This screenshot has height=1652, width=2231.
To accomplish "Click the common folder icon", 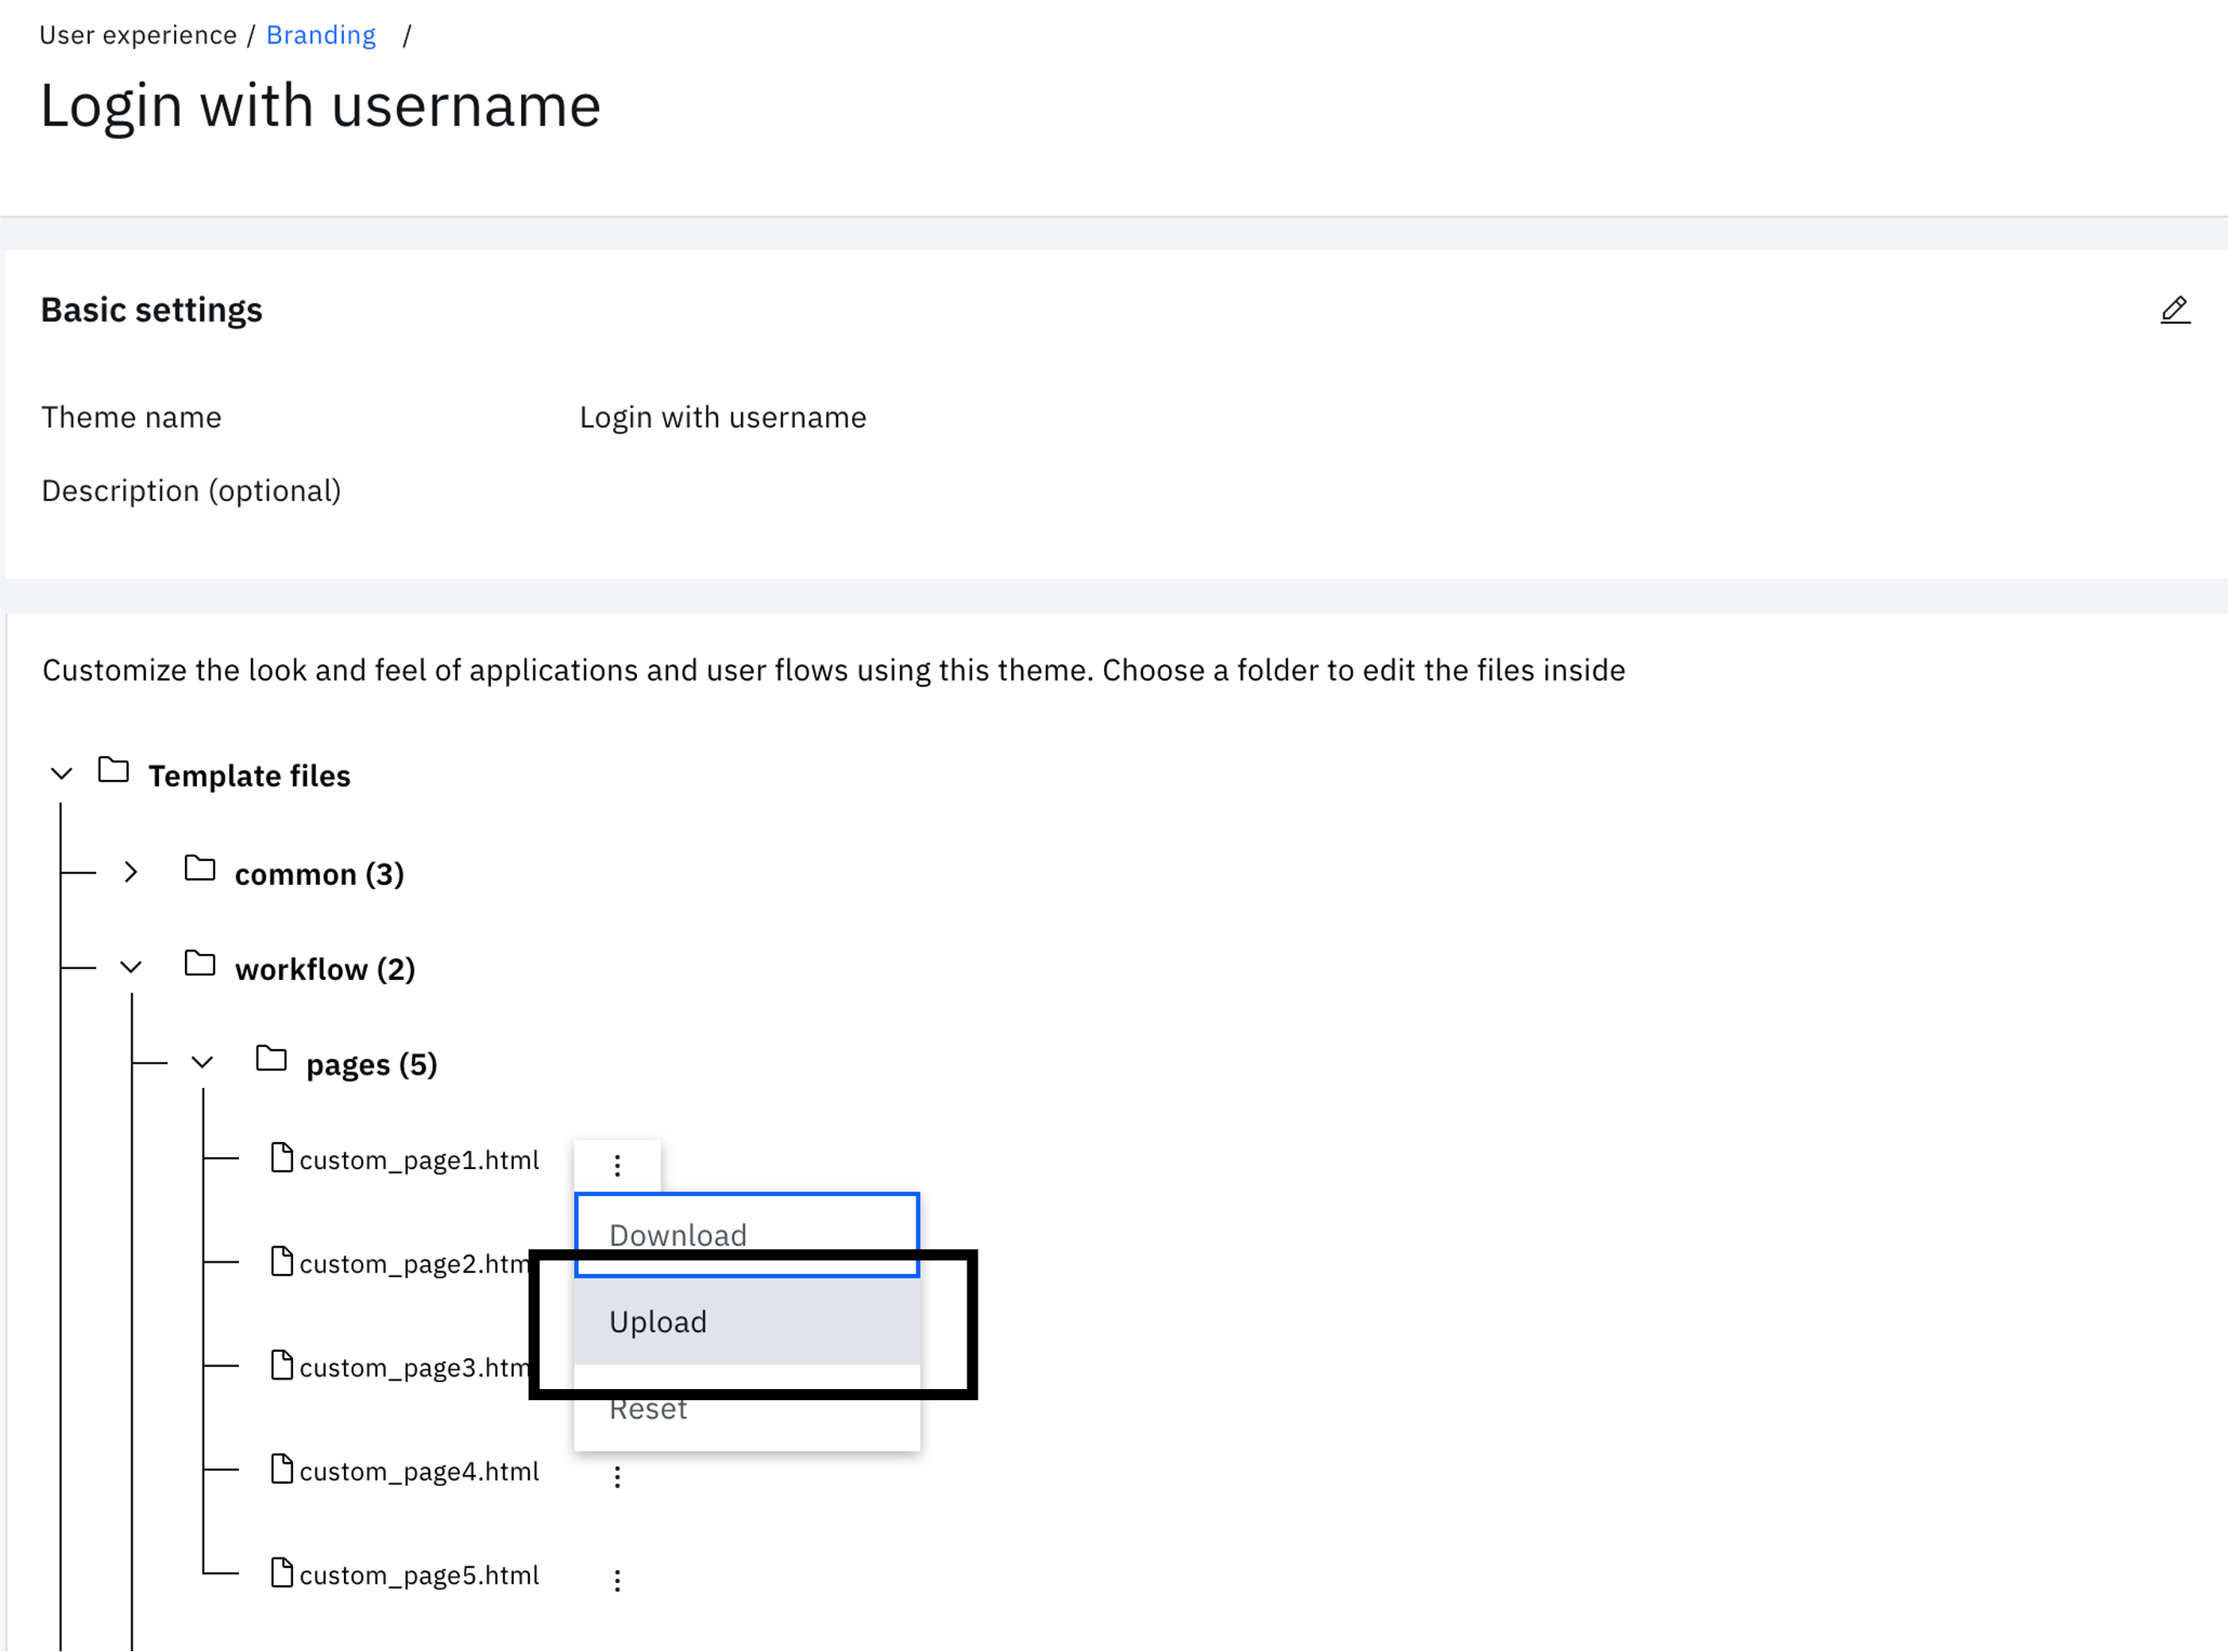I will (200, 869).
